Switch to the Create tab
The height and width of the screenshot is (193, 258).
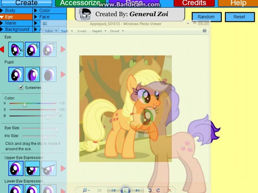(x=27, y=3)
